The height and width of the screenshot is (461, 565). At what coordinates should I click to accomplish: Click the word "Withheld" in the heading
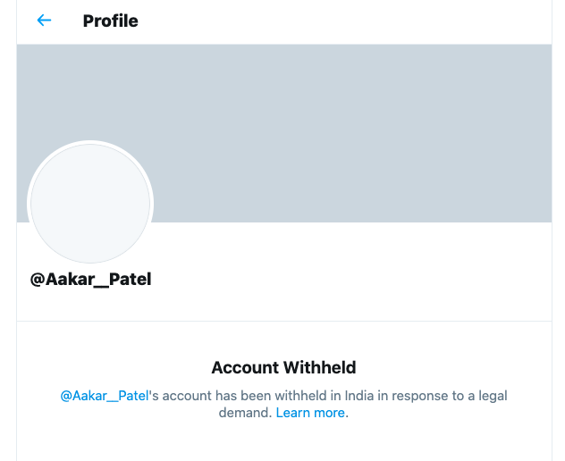coord(319,367)
